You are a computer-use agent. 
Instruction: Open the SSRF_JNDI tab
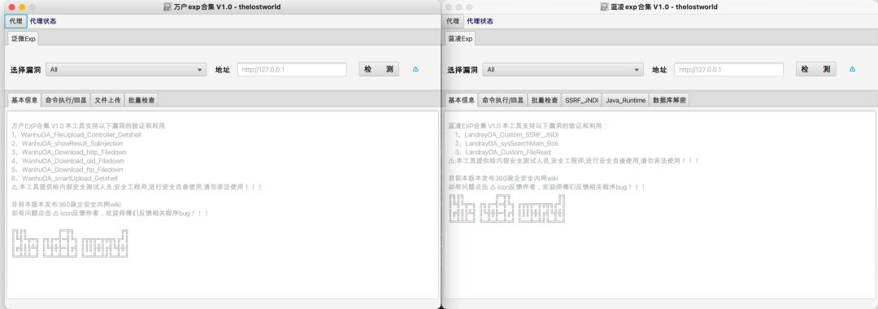tap(581, 100)
